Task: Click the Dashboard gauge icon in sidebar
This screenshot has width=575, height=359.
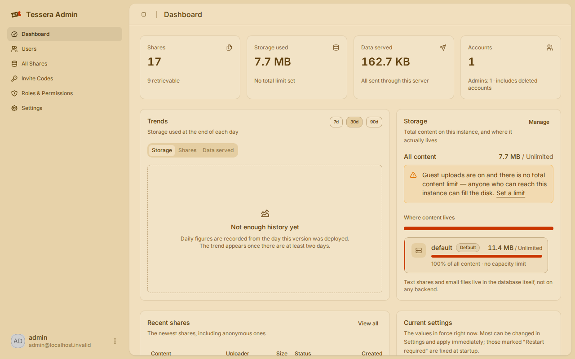Action: coord(14,34)
